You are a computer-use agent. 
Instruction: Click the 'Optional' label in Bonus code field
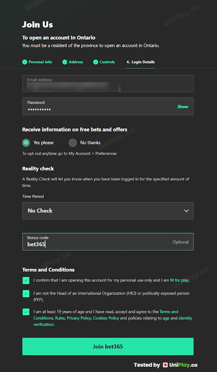(181, 242)
